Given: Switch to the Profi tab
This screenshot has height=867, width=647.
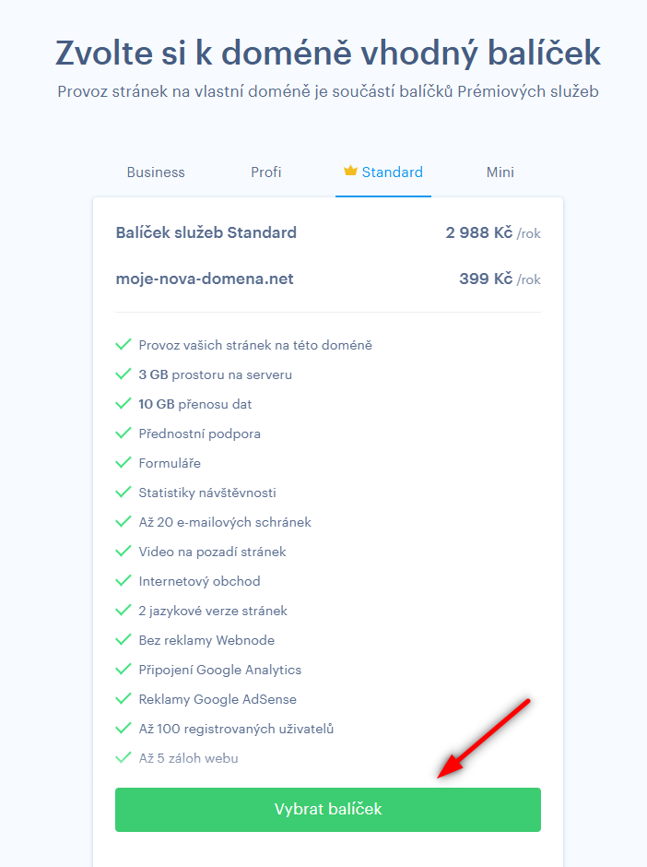Looking at the screenshot, I should click(x=265, y=172).
